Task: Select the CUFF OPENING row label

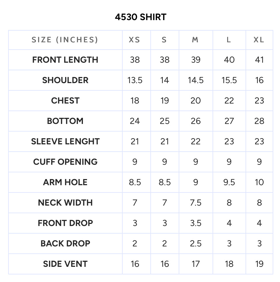Action: (65, 162)
